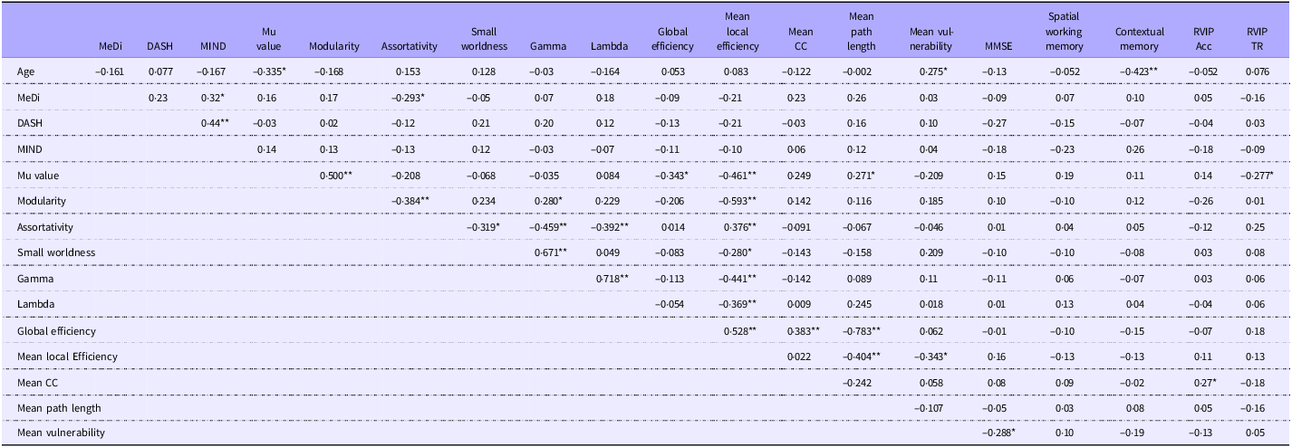Screen dimensions: 1292x447
Task: Click the MMSE column header
Action: tap(998, 43)
